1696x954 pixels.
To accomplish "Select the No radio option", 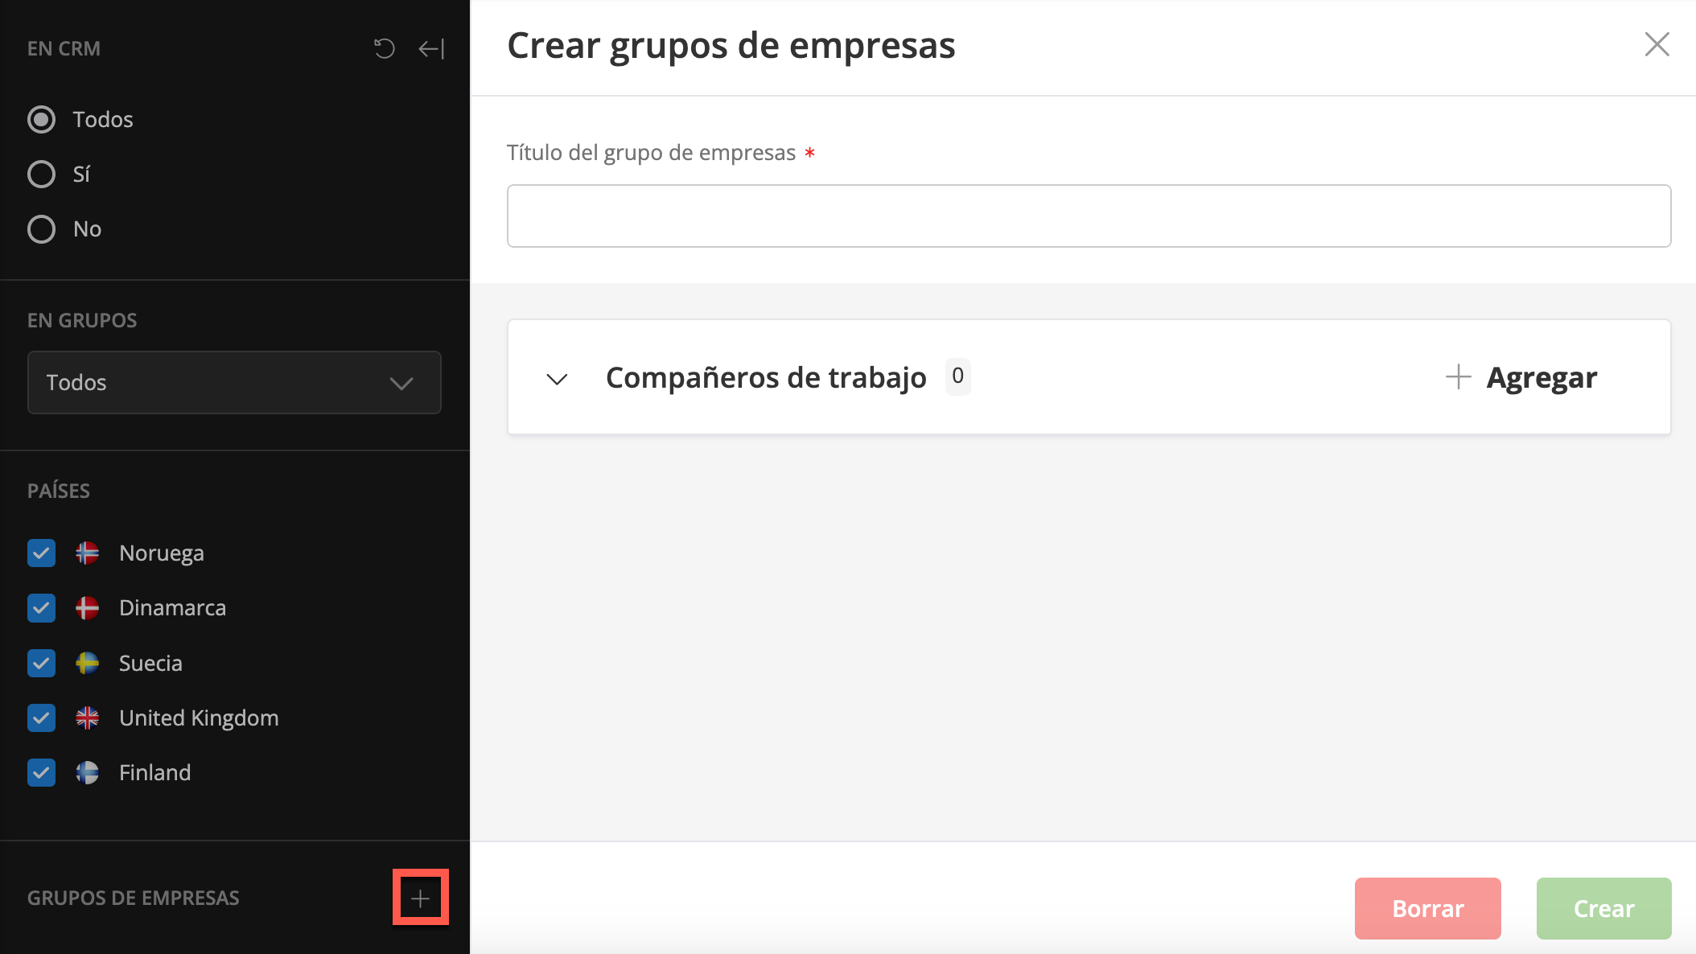I will [x=42, y=229].
